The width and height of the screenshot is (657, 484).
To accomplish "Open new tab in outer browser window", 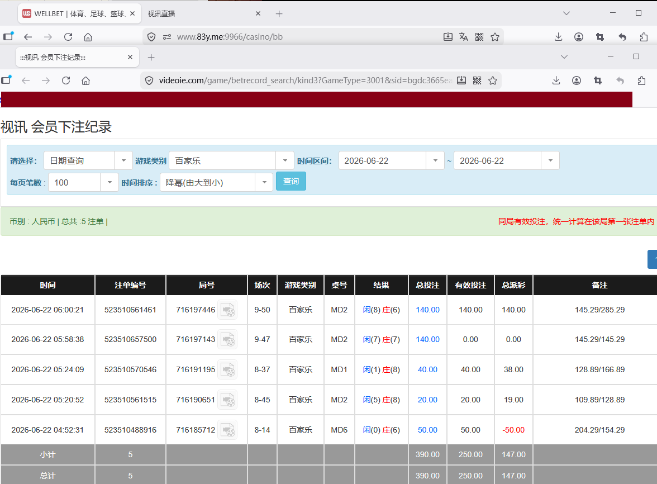I will [279, 14].
